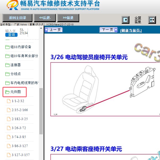Open document 1/1-2/32
Image resolution: width=160 pixels, height=160 pixels.
pyautogui.click(x=18, y=101)
